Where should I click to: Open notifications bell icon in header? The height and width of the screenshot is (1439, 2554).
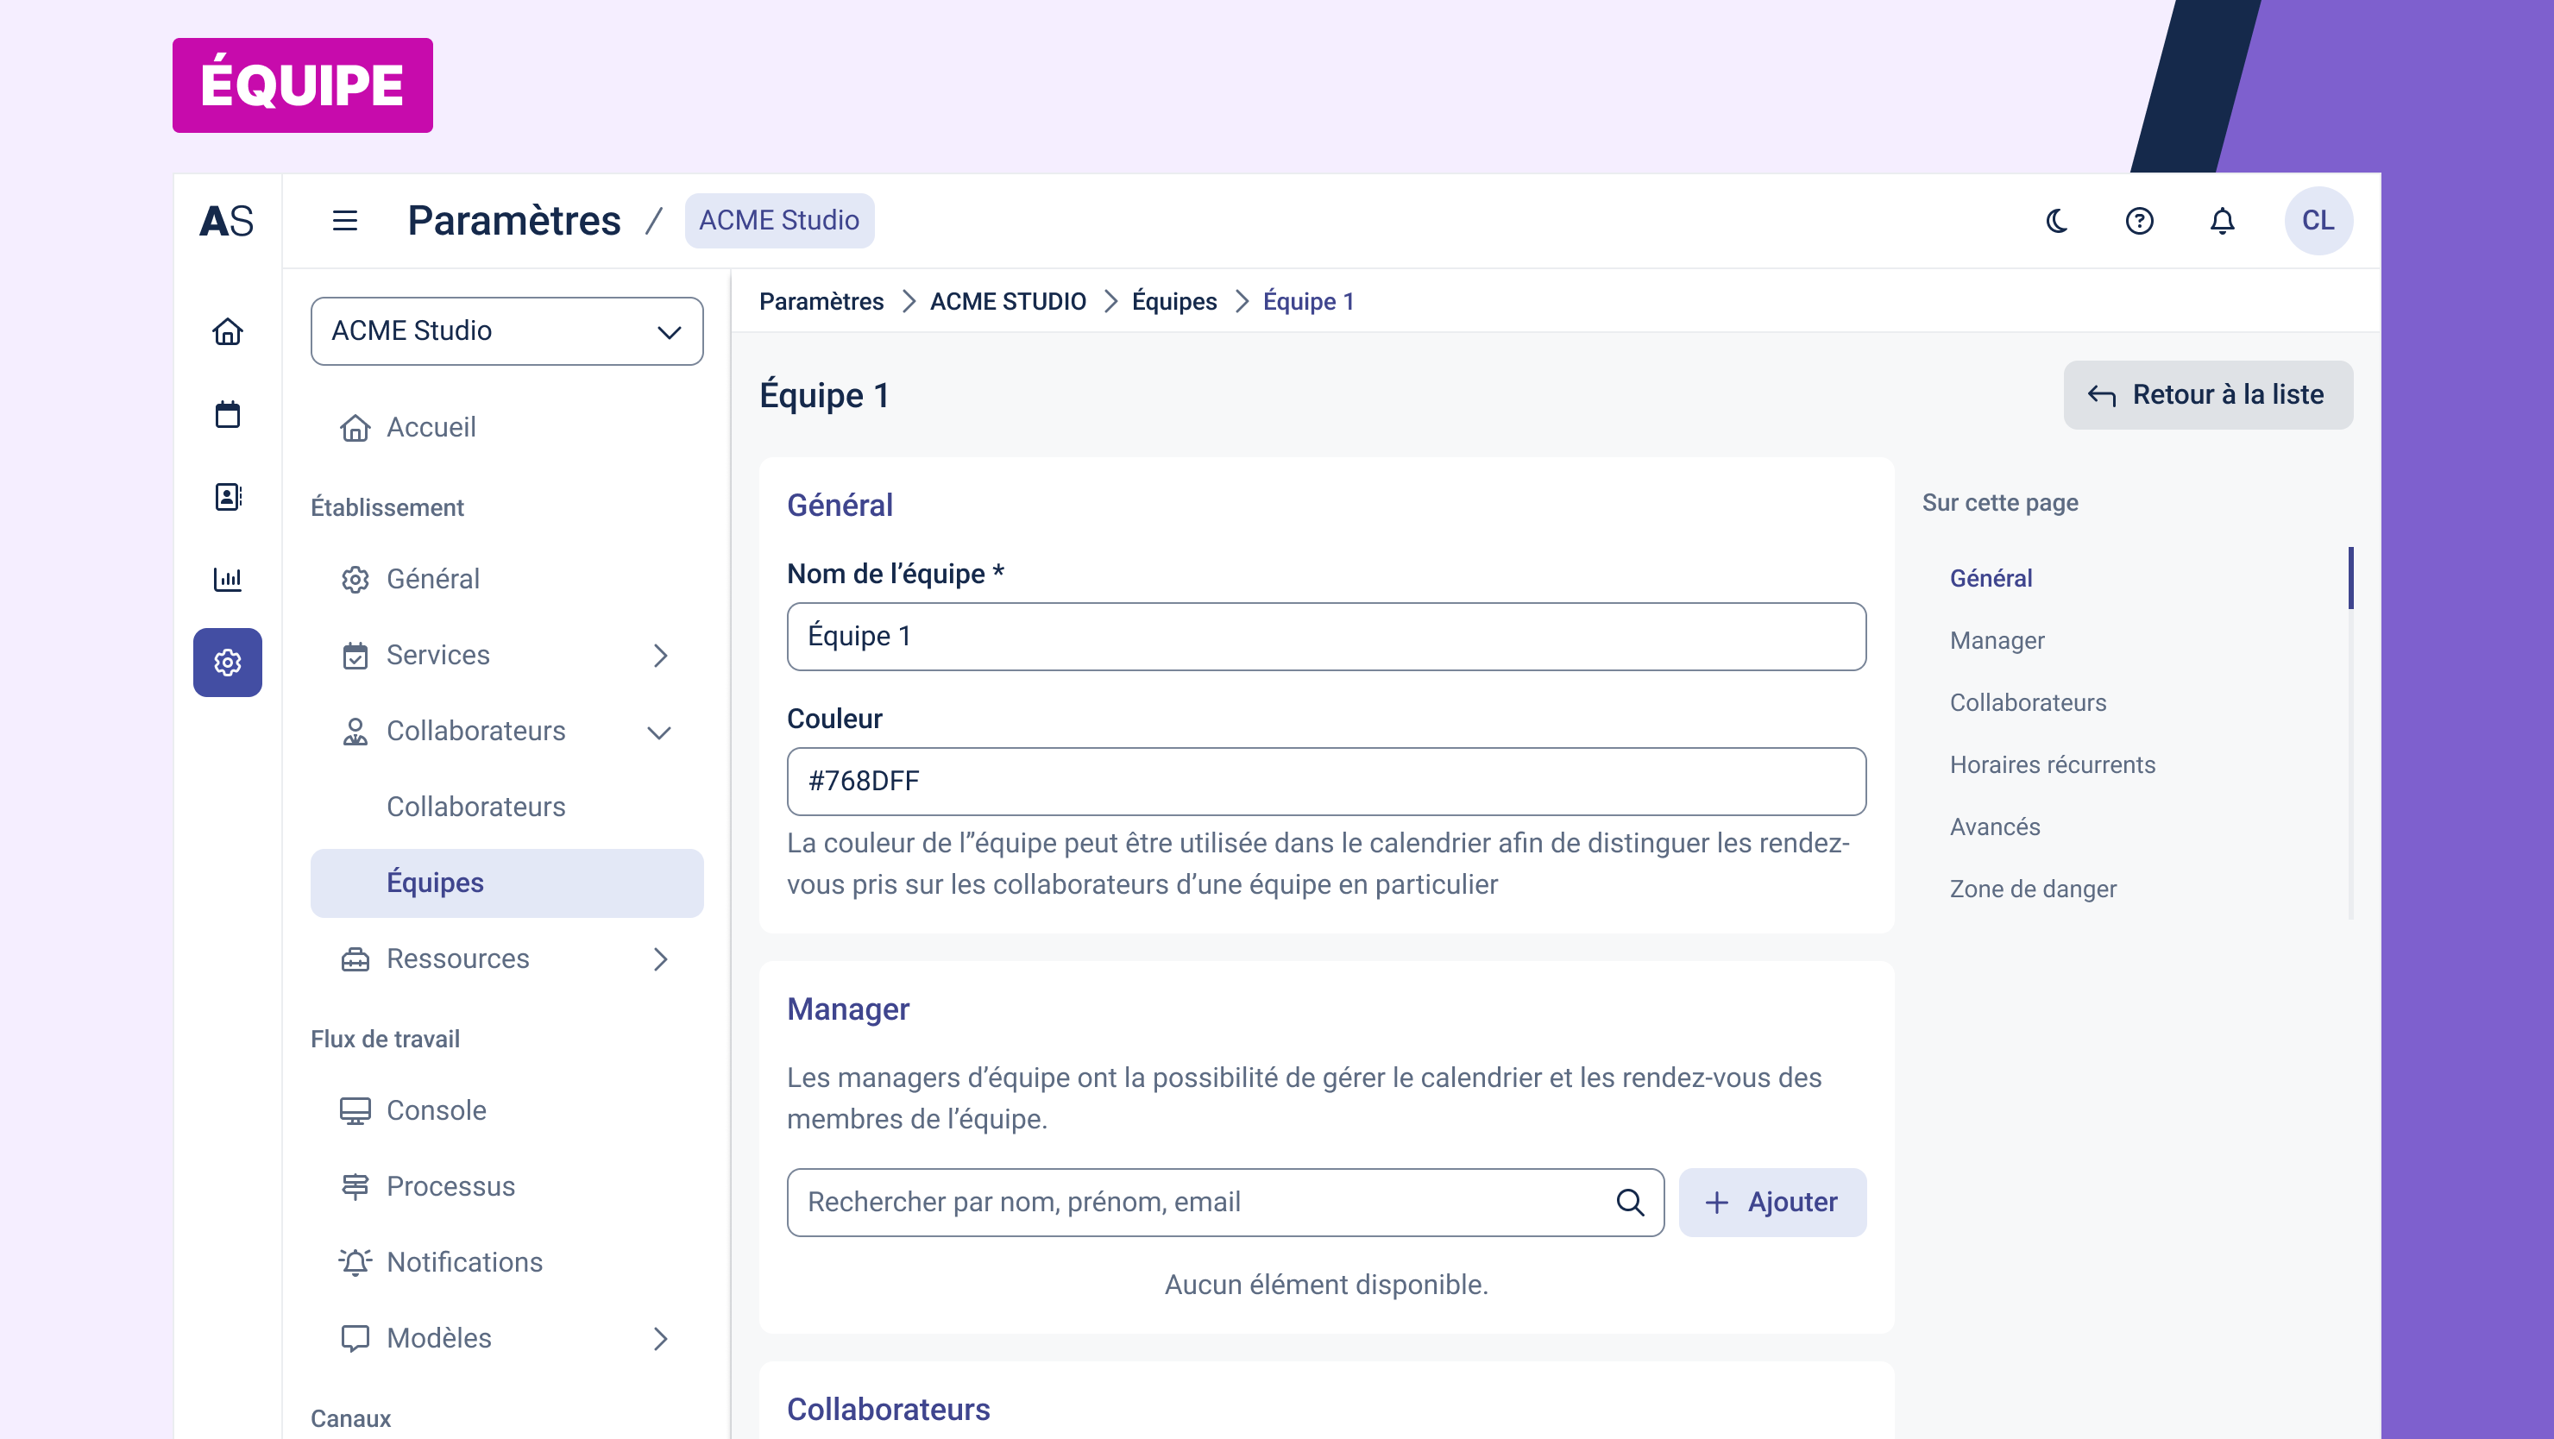2222,220
